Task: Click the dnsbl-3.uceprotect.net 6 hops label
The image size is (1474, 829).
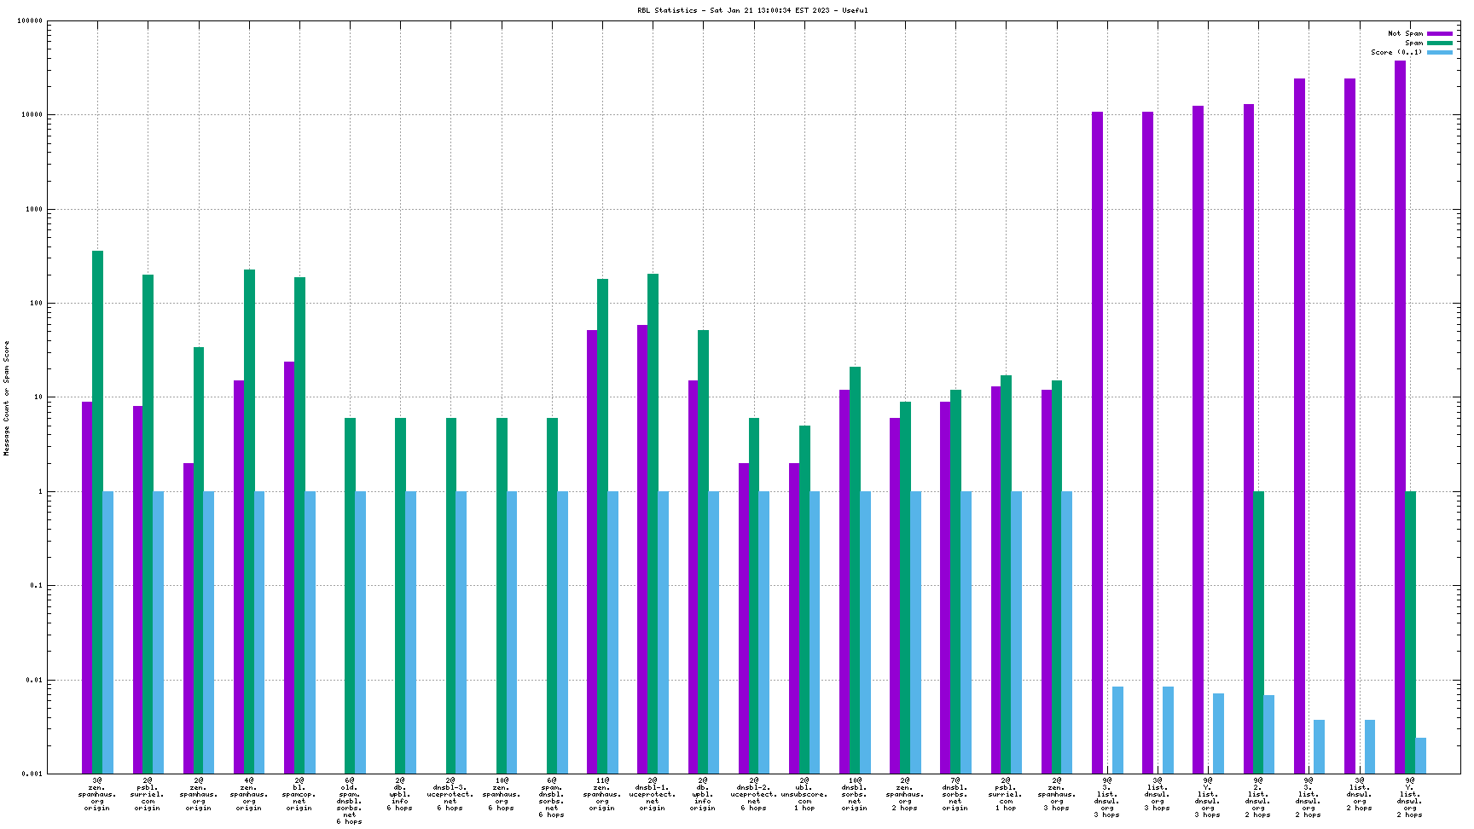Action: pos(450,794)
